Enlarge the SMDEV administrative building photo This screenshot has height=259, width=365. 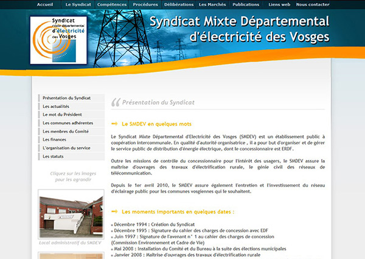click(x=71, y=215)
